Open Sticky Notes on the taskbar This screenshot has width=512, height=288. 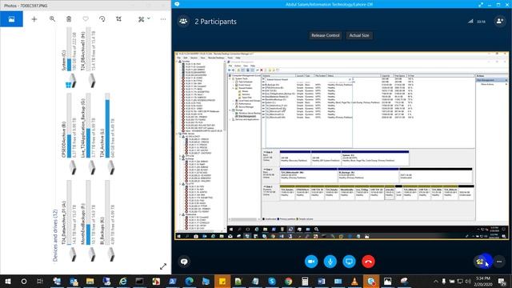coord(222,281)
